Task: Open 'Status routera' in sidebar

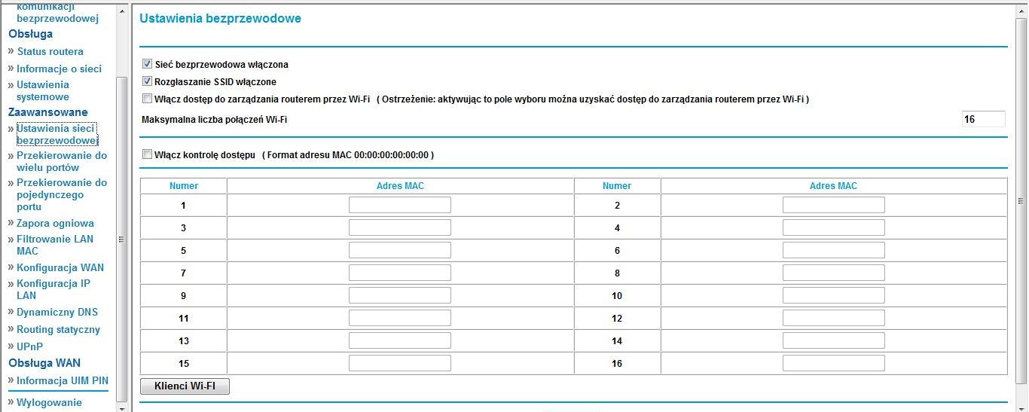Action: [x=50, y=52]
